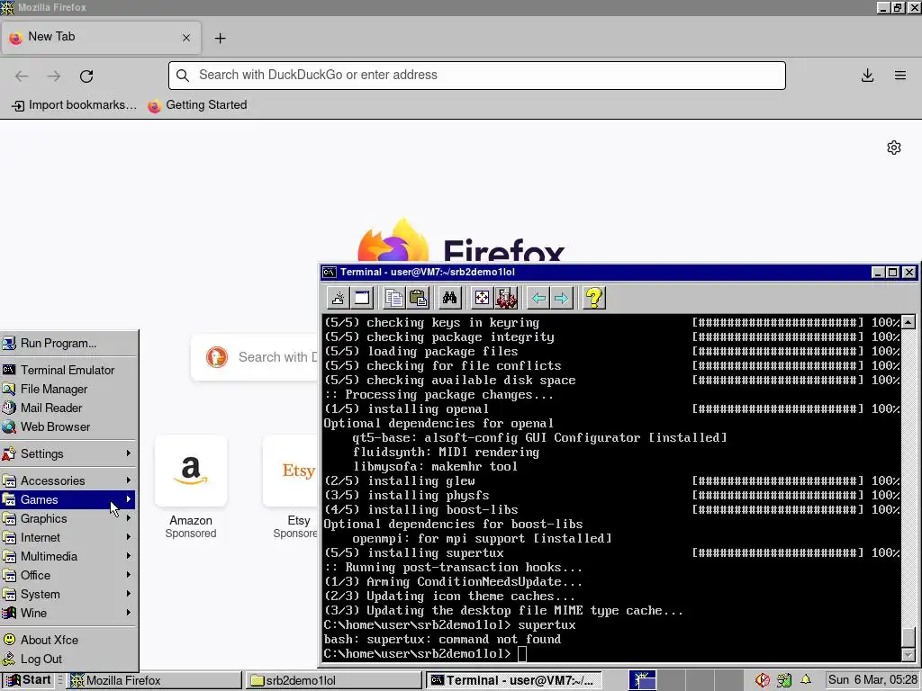Viewport: 922px width, 691px height.
Task: Expand the Multimedia submenu
Action: pos(68,556)
